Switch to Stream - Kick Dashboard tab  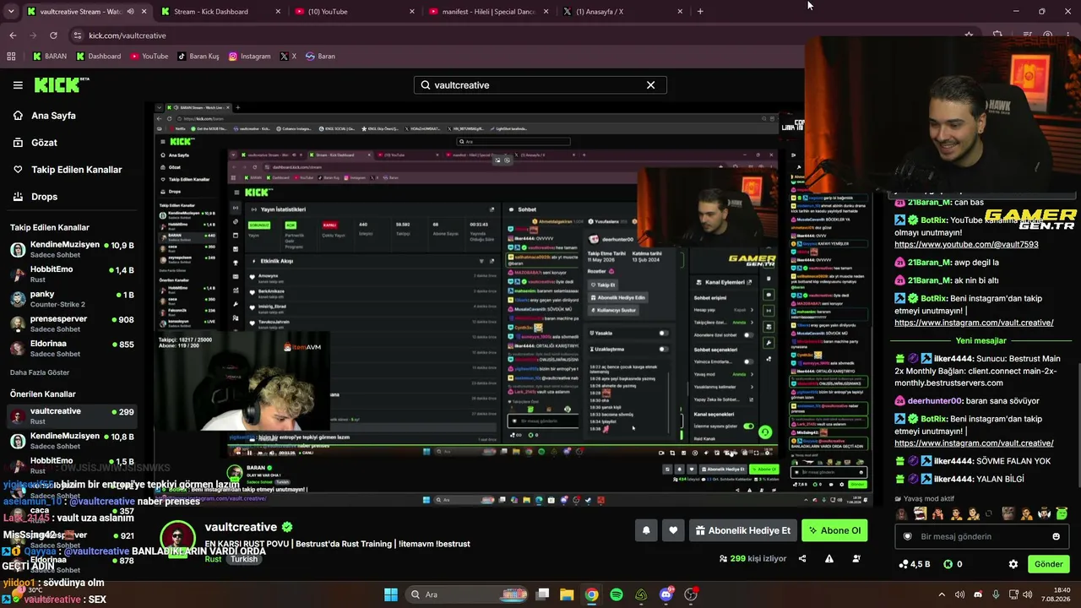coord(220,12)
